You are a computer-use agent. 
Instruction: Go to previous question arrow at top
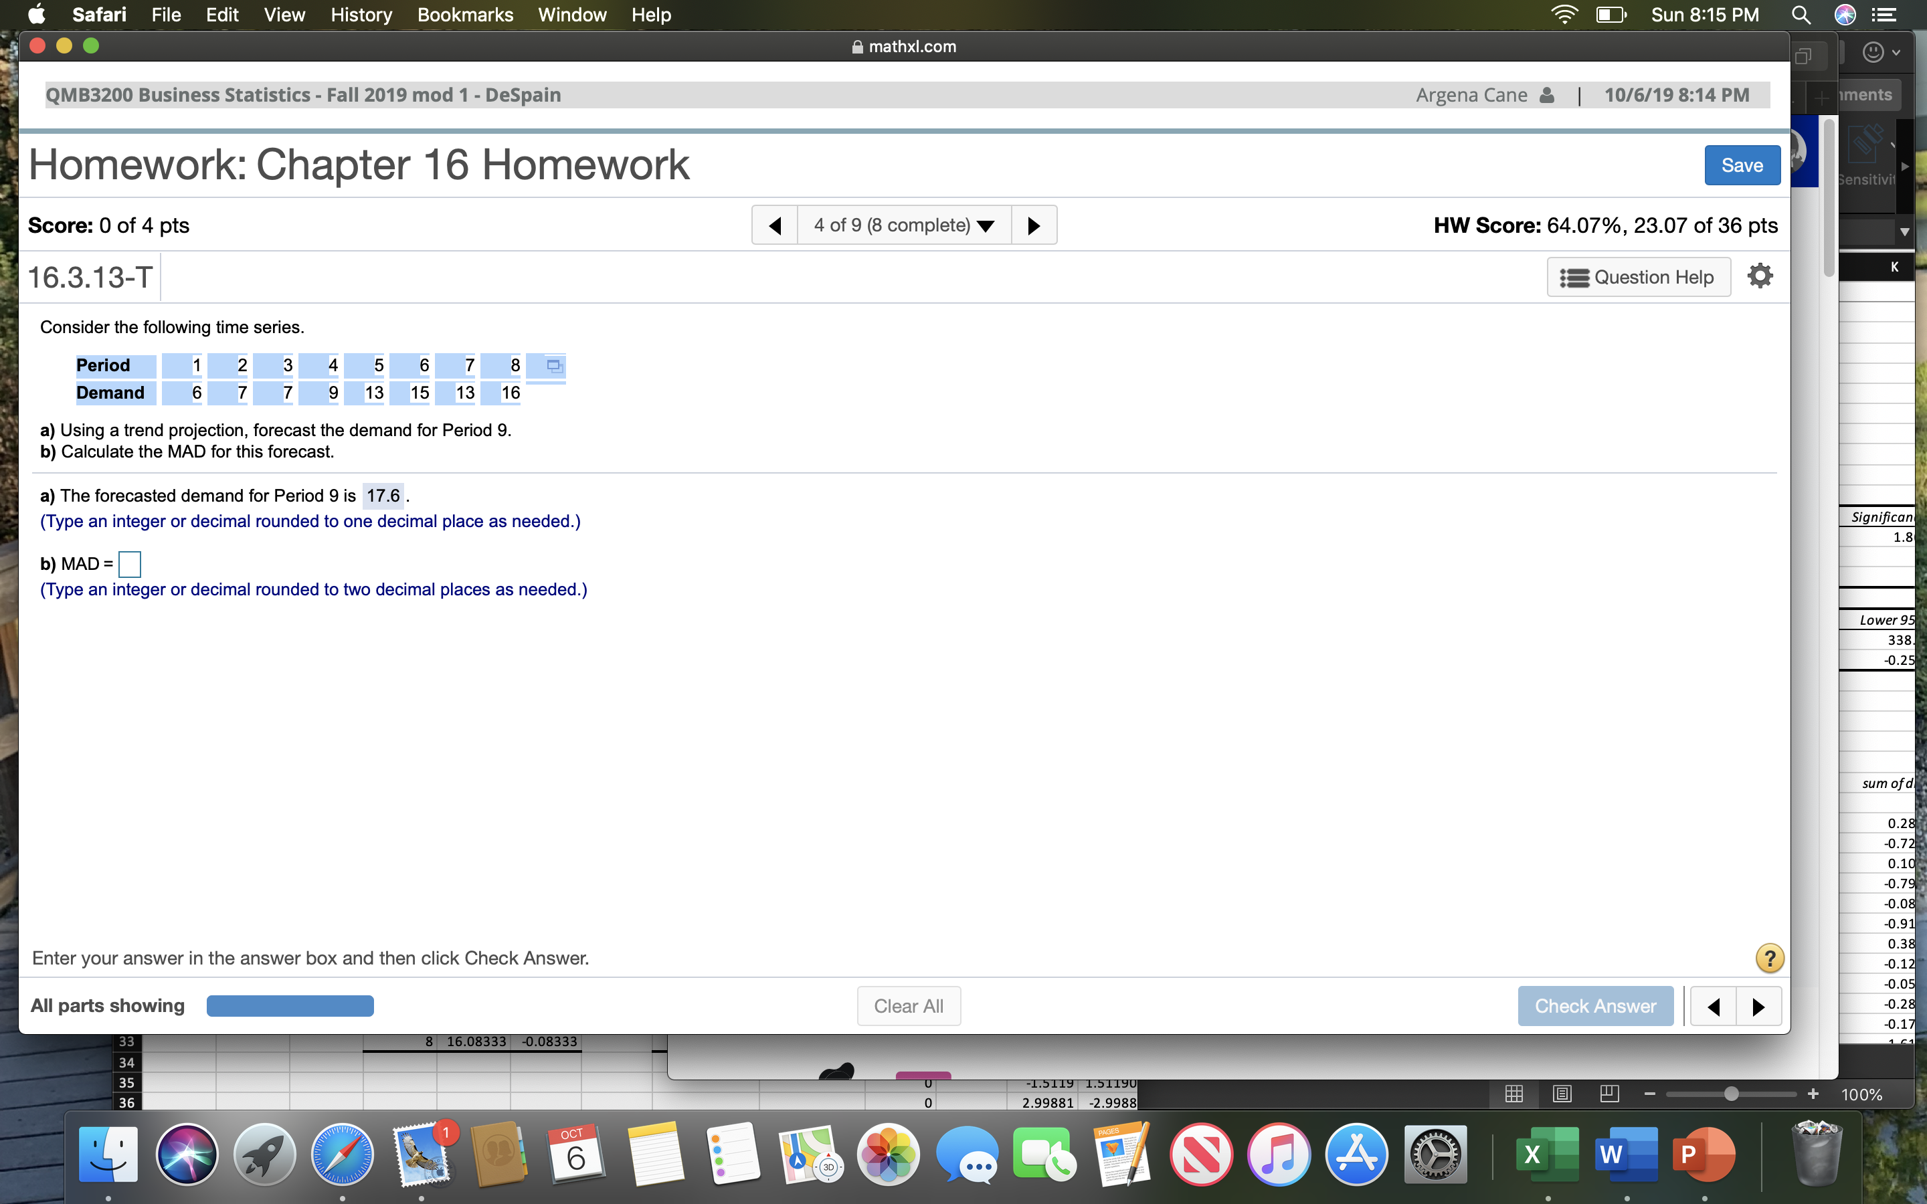point(775,225)
